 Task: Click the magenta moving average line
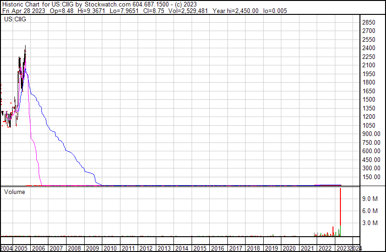(33, 139)
